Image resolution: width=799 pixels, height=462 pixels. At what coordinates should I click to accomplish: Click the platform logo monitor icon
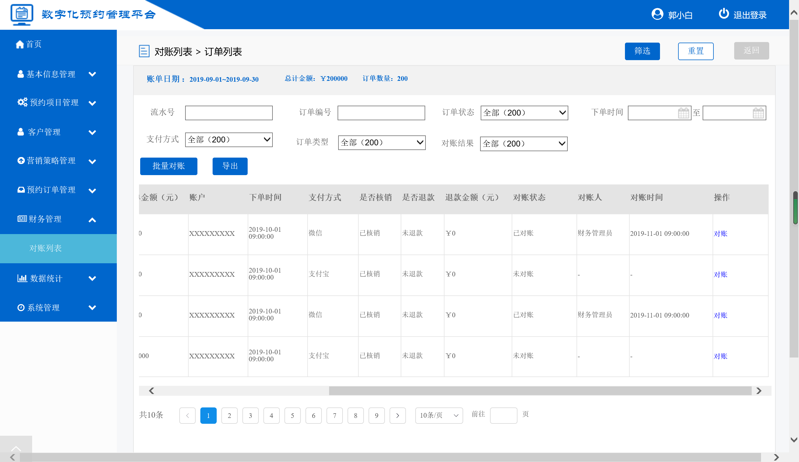pos(22,15)
